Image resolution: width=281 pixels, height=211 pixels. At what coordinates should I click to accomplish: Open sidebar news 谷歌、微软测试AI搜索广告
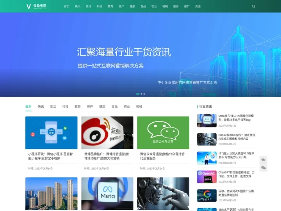pos(236,193)
